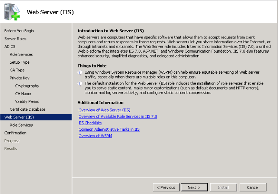The width and height of the screenshot is (278, 194).
Task: Open the Overview of WSRM link
Action: (x=96, y=136)
